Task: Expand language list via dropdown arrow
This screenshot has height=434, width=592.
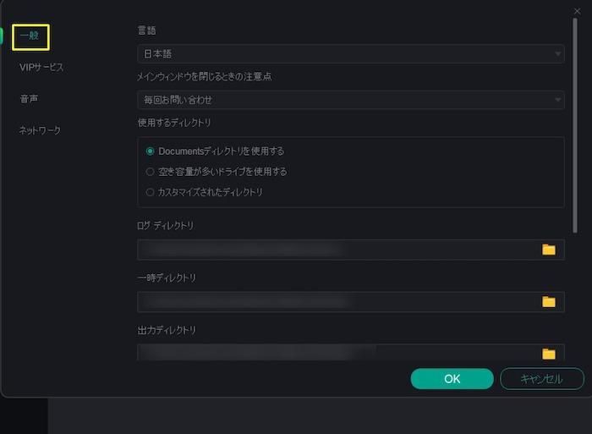Action: (x=557, y=54)
